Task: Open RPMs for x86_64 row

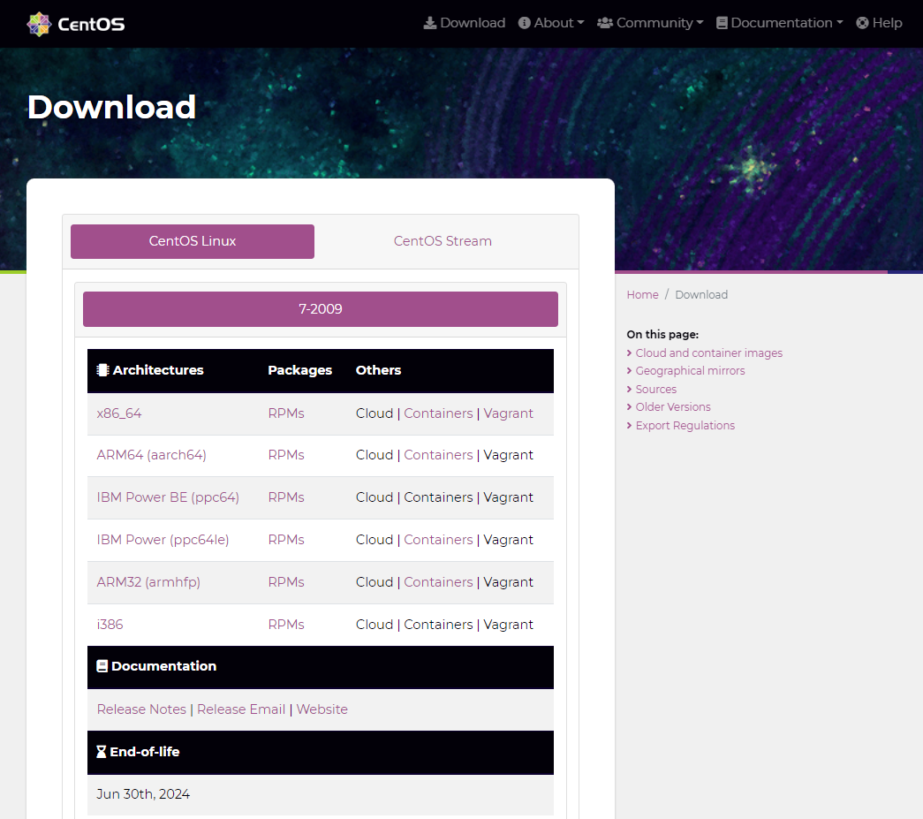Action: (x=286, y=413)
